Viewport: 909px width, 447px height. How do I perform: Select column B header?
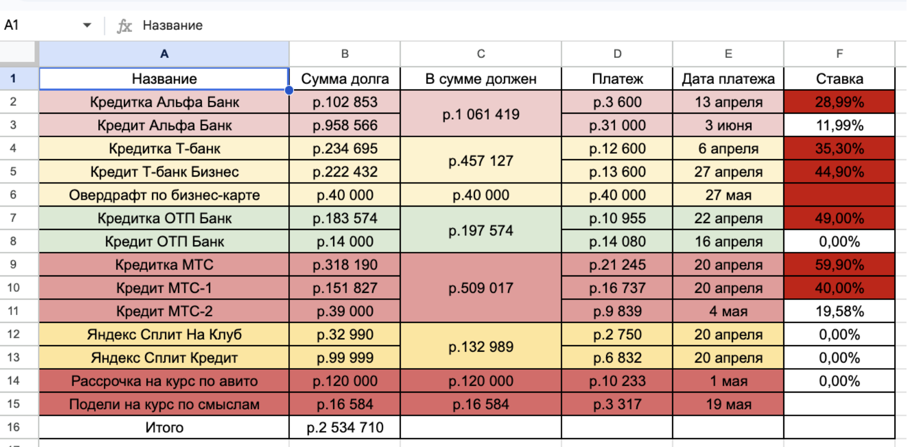(x=345, y=54)
